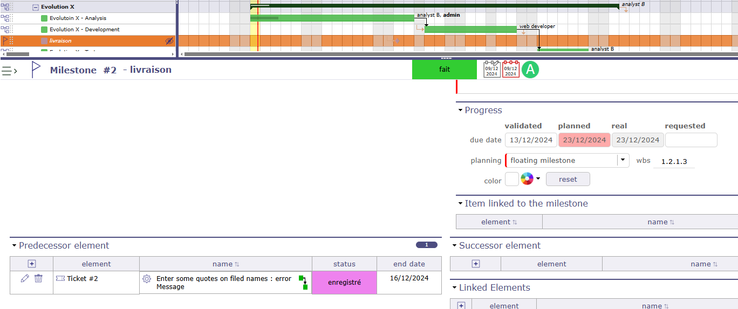The width and height of the screenshot is (738, 309).
Task: Delete the Ticket #2 predecessor with trash icon
Action: click(38, 278)
